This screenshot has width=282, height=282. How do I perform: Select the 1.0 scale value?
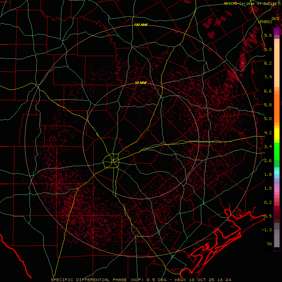pos(268,188)
